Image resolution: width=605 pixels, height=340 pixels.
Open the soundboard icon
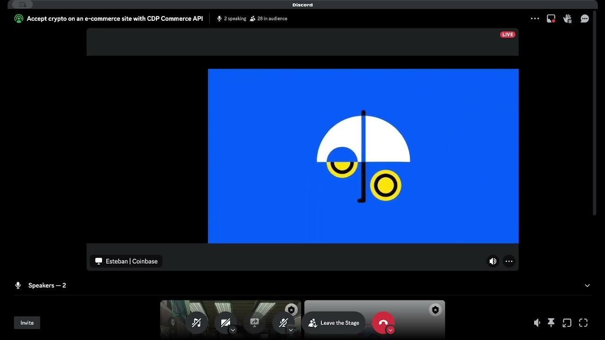[197, 323]
